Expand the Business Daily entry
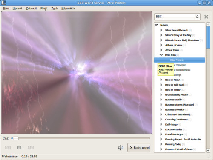This screenshot has height=160, width=213. coord(161,100)
